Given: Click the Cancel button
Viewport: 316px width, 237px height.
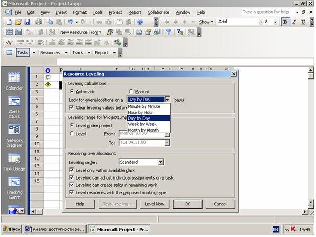Looking at the screenshot, I should (220, 204).
